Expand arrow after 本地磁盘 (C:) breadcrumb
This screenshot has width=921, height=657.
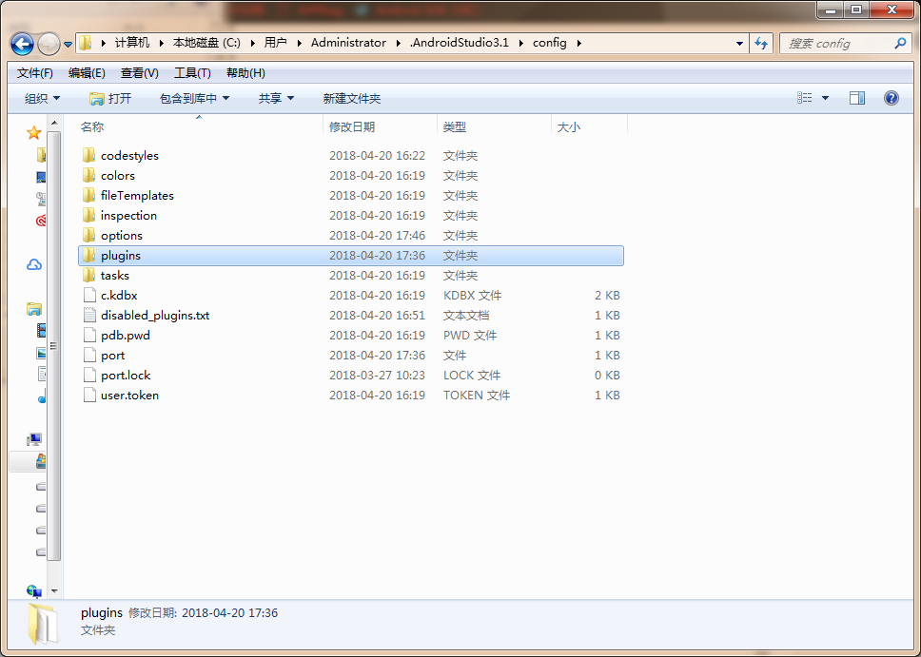pos(253,43)
